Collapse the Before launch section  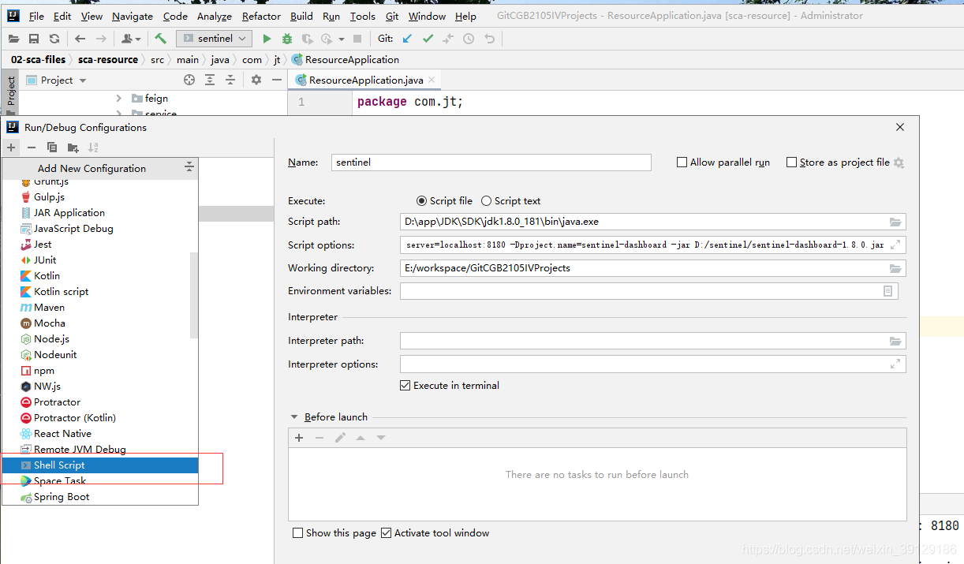coord(294,417)
